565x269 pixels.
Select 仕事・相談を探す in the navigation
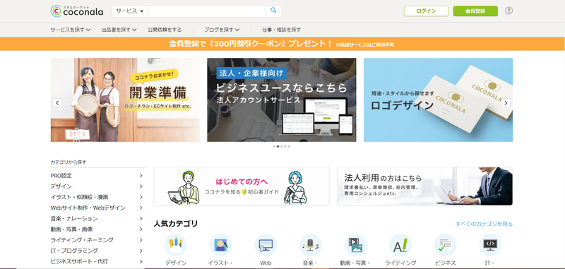click(281, 30)
